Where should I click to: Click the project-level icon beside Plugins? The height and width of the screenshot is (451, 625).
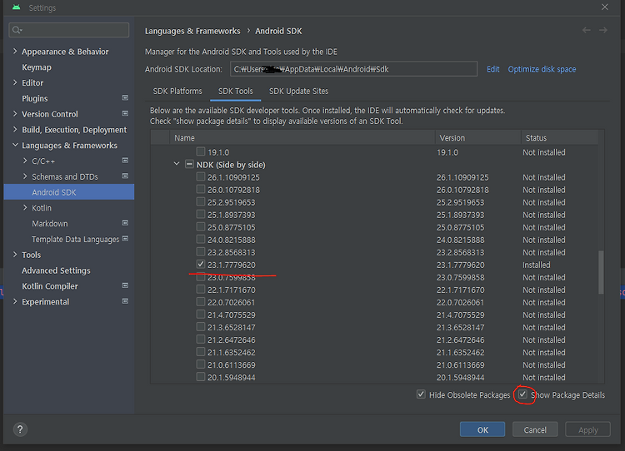point(125,97)
